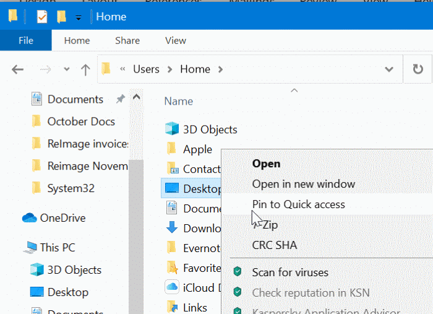This screenshot has height=314, width=433.
Task: Open October Docs folder in sidebar
Action: pyautogui.click(x=81, y=121)
